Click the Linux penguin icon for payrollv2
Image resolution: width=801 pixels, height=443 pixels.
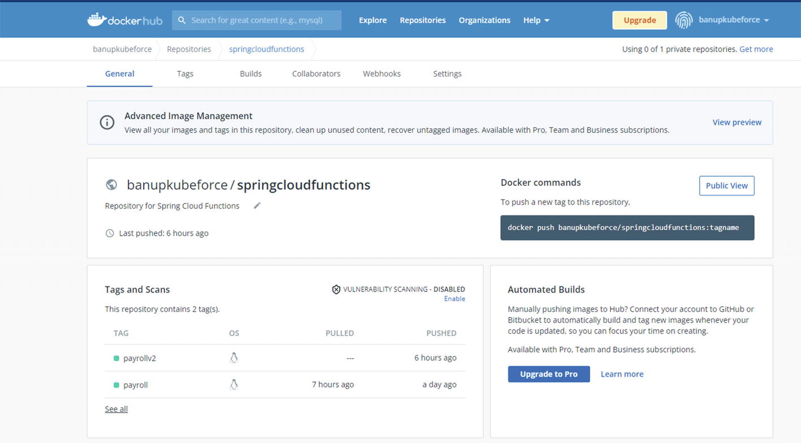234,358
